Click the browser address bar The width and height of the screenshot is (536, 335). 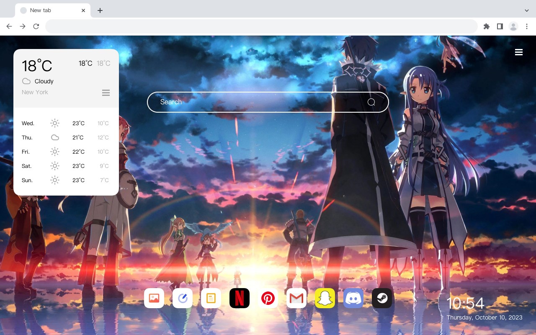261,26
